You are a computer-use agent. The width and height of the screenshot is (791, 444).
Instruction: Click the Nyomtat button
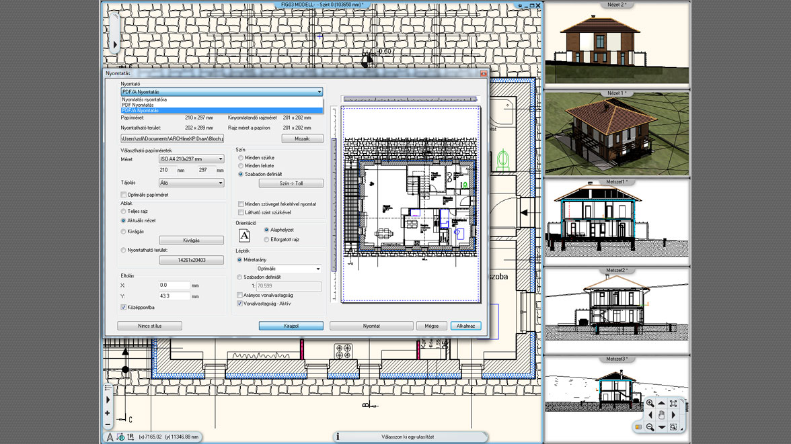pyautogui.click(x=371, y=326)
